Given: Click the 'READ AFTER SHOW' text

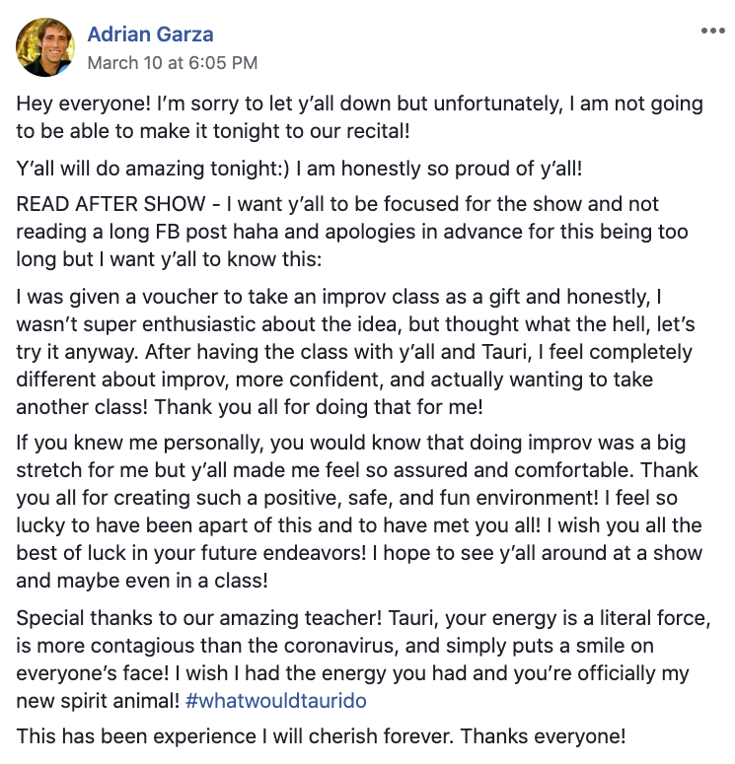Looking at the screenshot, I should pyautogui.click(x=110, y=204).
